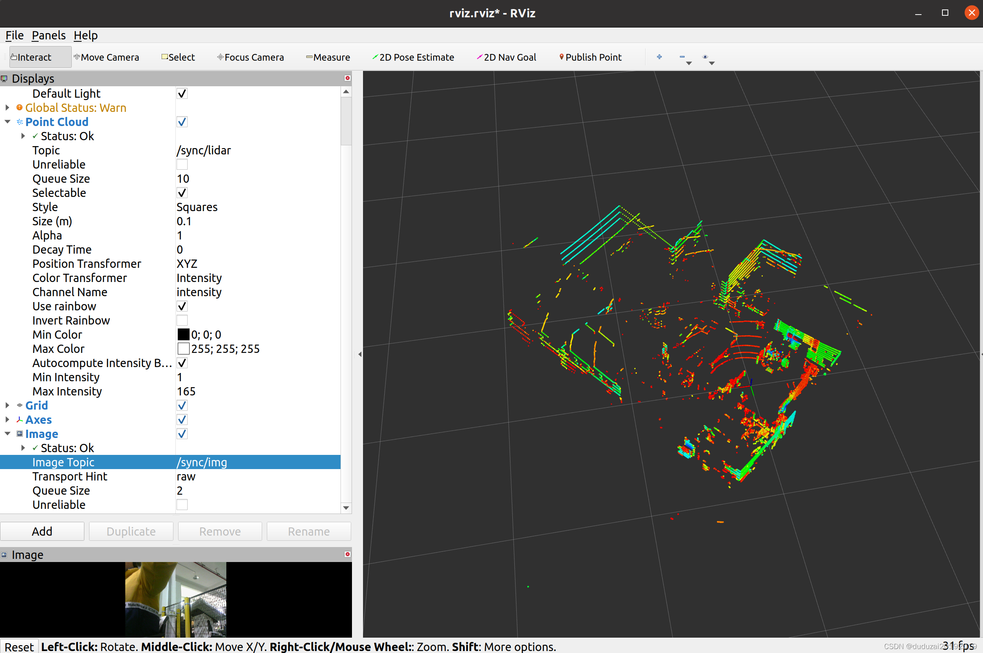Click the blue plus add-tool icon

click(x=659, y=57)
